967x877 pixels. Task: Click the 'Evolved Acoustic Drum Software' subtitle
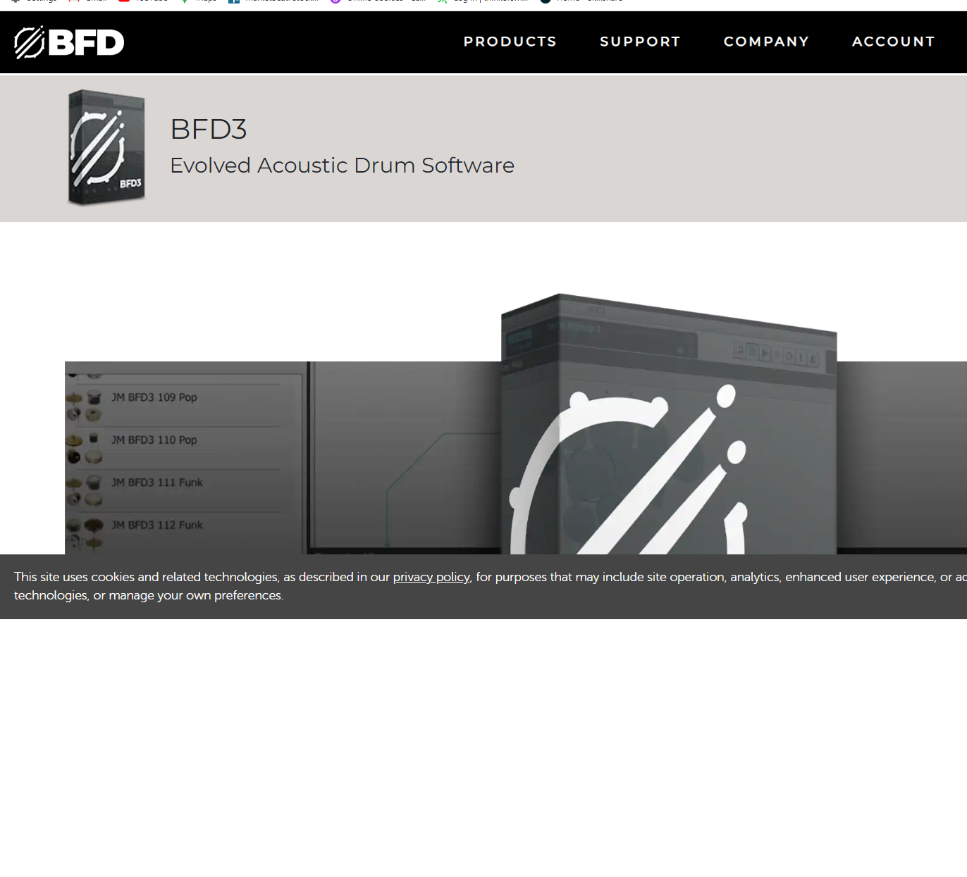[x=343, y=165]
